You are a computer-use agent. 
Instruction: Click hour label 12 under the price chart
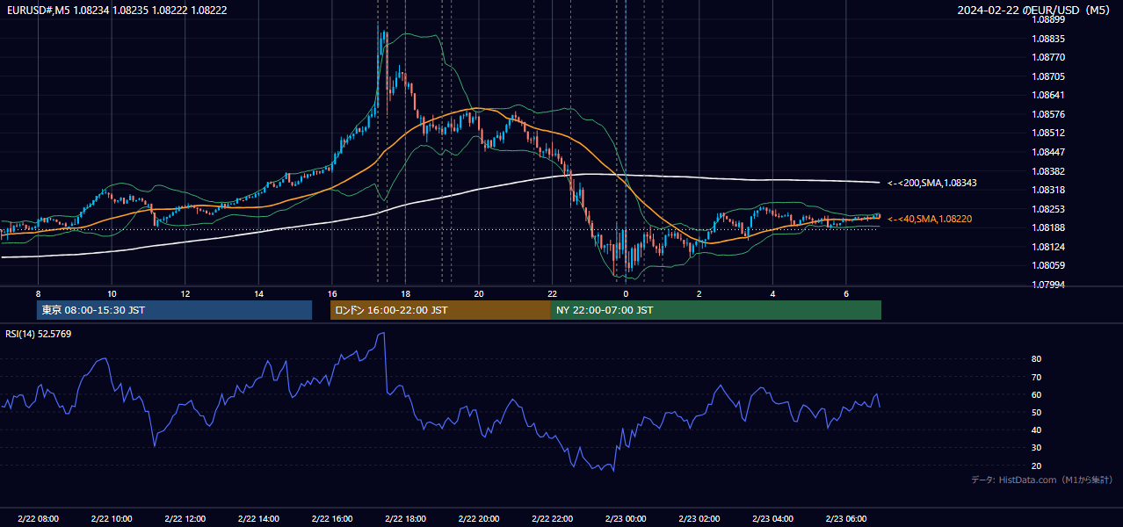tap(185, 293)
